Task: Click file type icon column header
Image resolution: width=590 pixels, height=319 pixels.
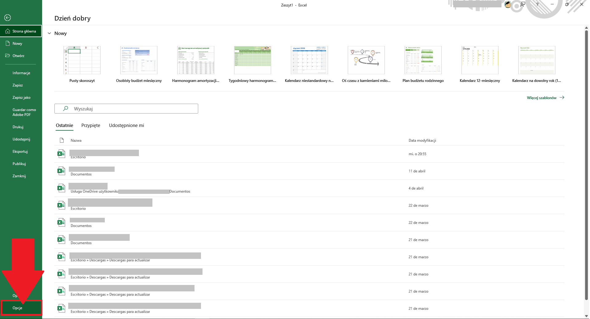Action: [x=62, y=140]
